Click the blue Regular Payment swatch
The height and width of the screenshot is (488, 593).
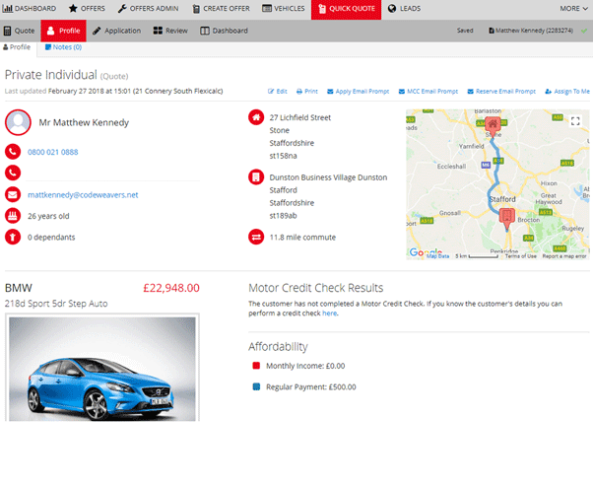pyautogui.click(x=256, y=386)
